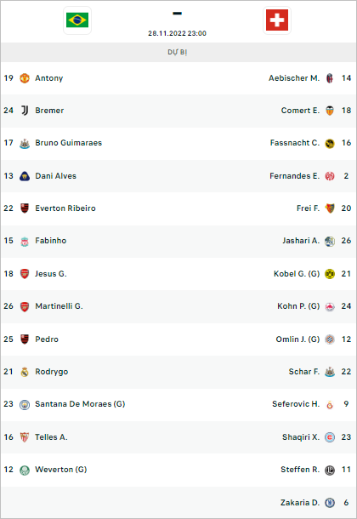Open player Dani Alves
The height and width of the screenshot is (519, 357).
(x=55, y=176)
